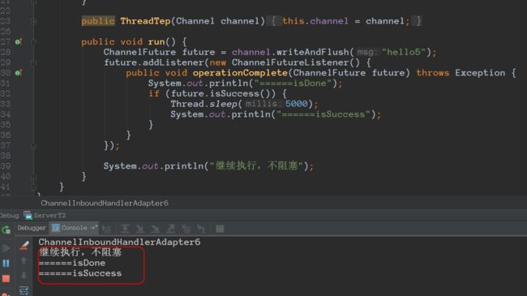Viewport: 527px width, 296px height.
Task: Click line number 33 in the gutter
Action: click(x=6, y=104)
